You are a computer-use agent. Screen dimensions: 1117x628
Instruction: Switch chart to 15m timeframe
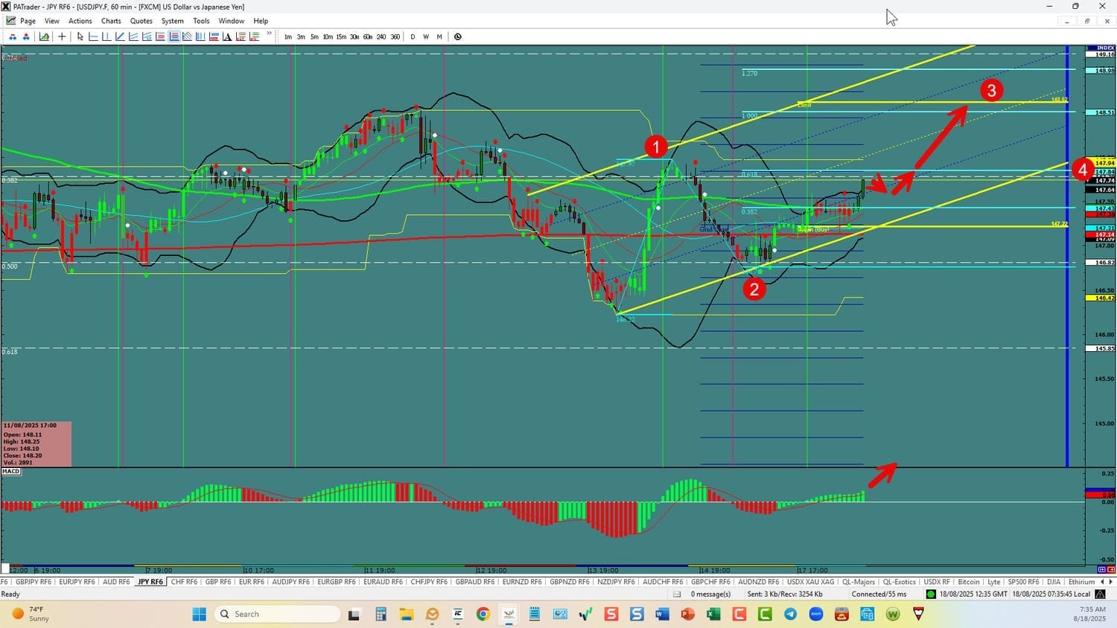341,36
